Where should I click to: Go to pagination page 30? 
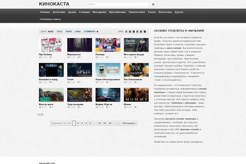(x=110, y=123)
